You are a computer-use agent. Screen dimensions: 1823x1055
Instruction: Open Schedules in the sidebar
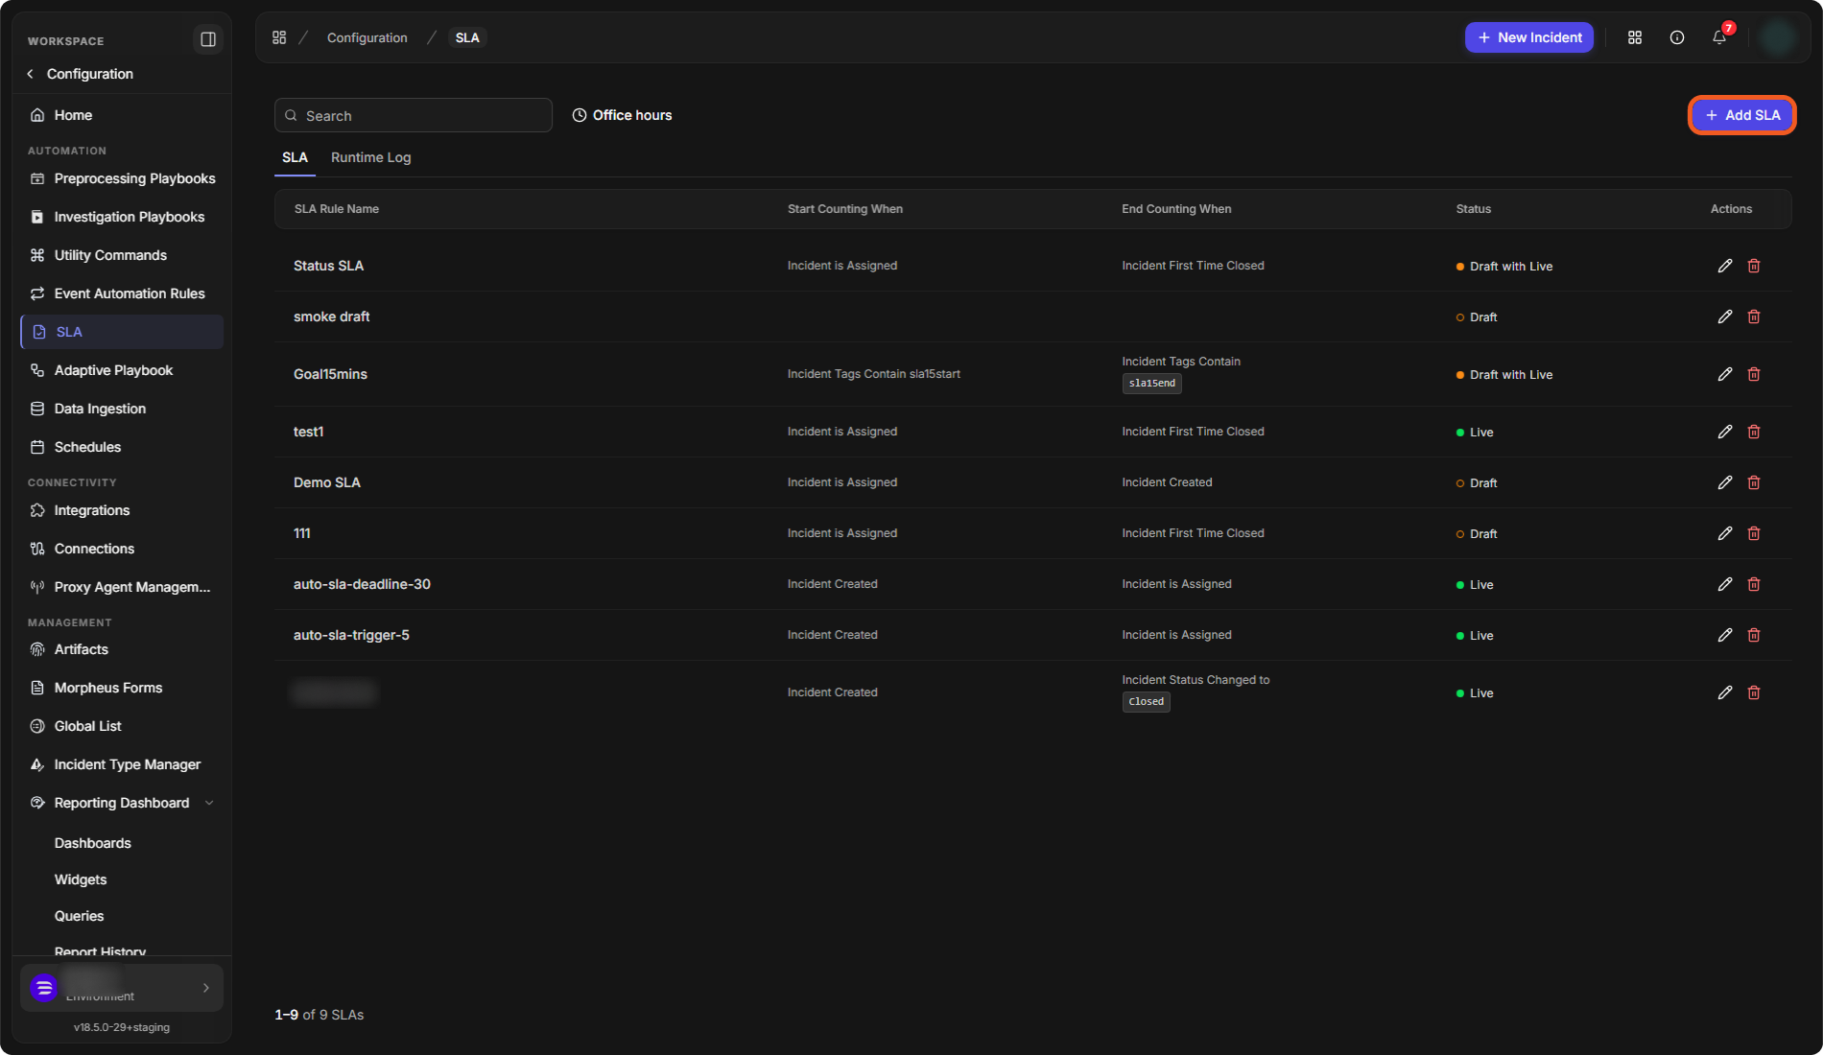122,447
